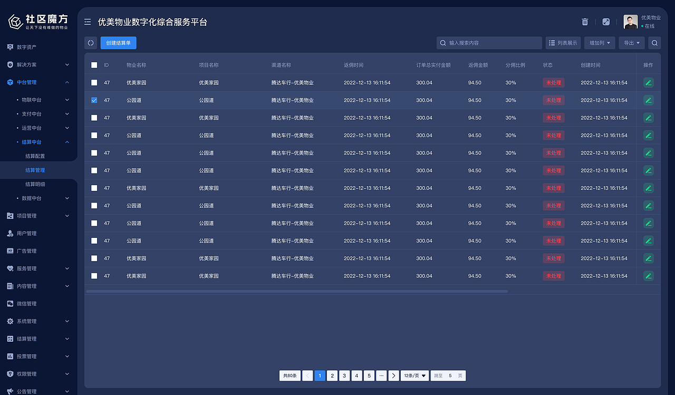Open the 增加列 dropdown
This screenshot has width=675, height=395.
(600, 43)
